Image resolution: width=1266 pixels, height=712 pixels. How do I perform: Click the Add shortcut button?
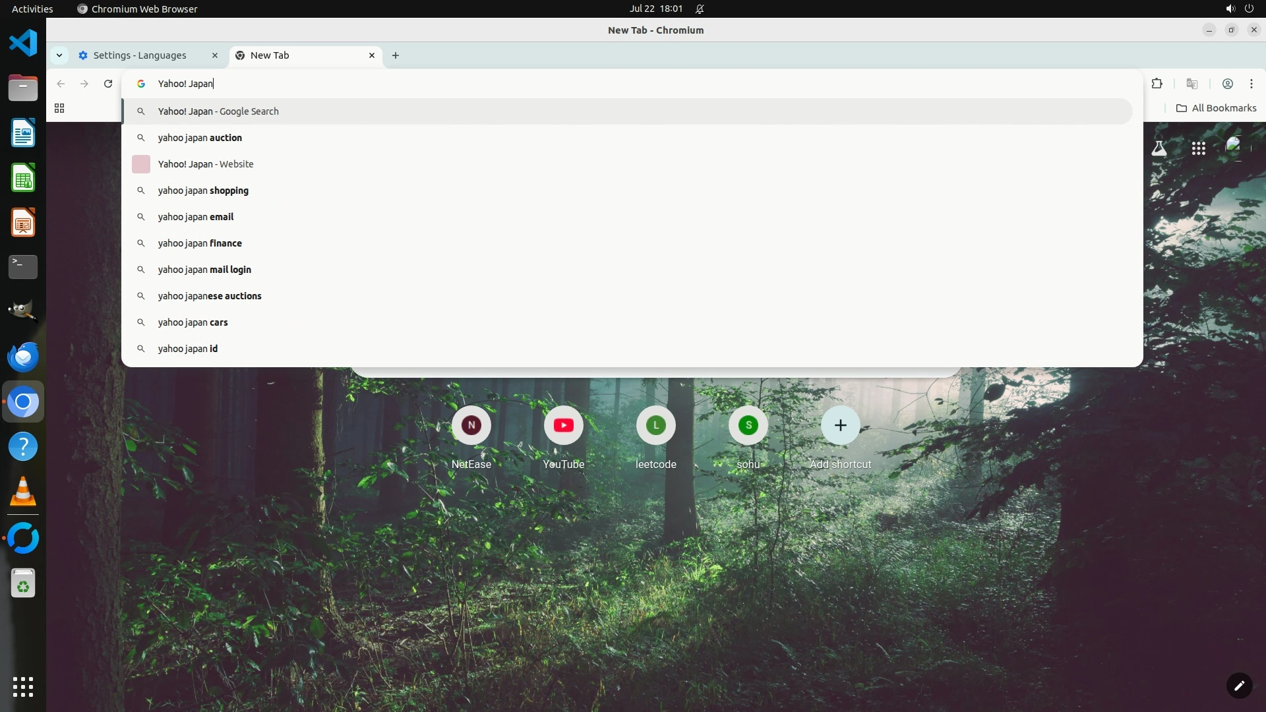click(840, 426)
